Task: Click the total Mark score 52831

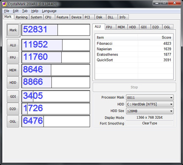Action: 56,30
